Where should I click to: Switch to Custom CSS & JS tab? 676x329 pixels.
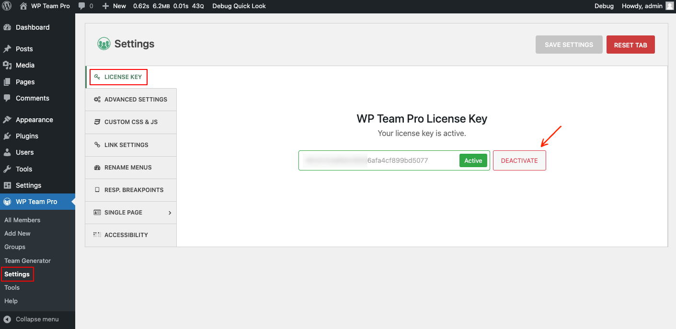(131, 122)
